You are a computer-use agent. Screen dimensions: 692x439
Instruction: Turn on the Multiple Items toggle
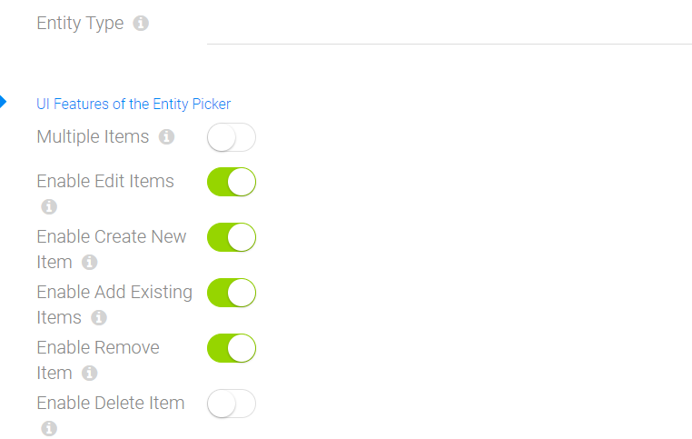point(232,137)
